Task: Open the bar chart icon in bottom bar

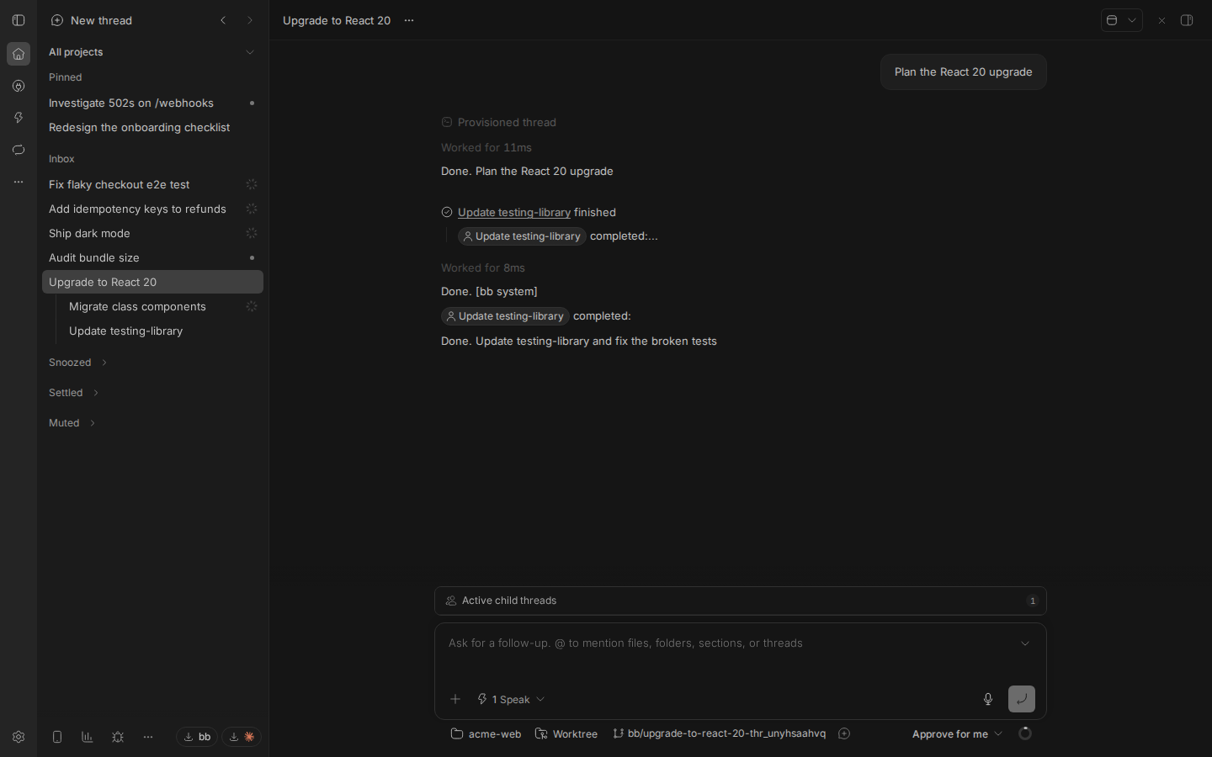Action: tap(88, 737)
